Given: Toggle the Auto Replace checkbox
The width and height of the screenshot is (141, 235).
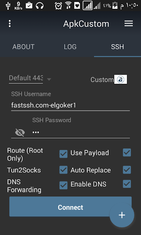Looking at the screenshot, I should coord(127,170).
